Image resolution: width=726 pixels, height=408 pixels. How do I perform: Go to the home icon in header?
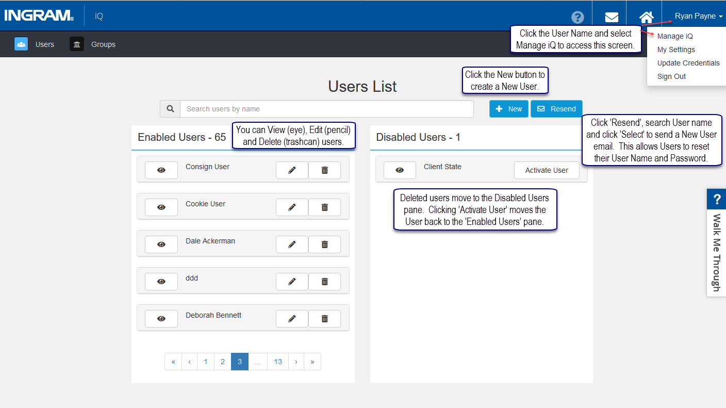pyautogui.click(x=647, y=17)
